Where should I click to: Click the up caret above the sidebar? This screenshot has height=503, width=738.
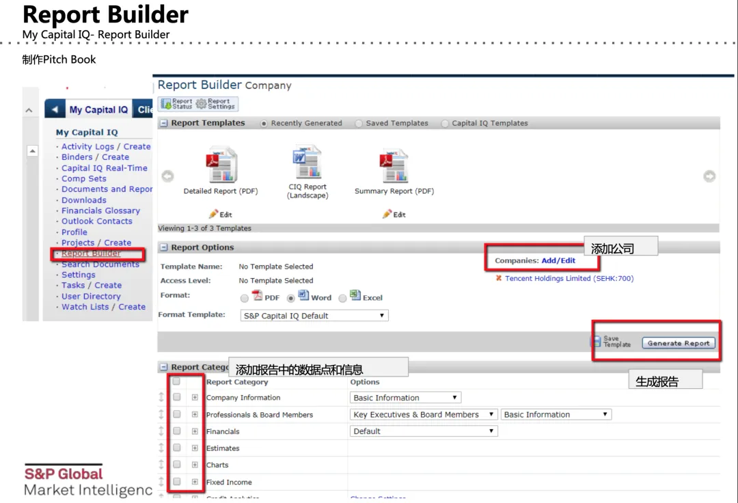pos(29,111)
